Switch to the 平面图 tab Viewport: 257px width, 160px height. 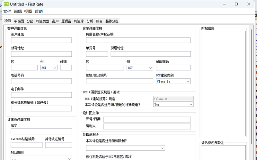tap(19, 21)
